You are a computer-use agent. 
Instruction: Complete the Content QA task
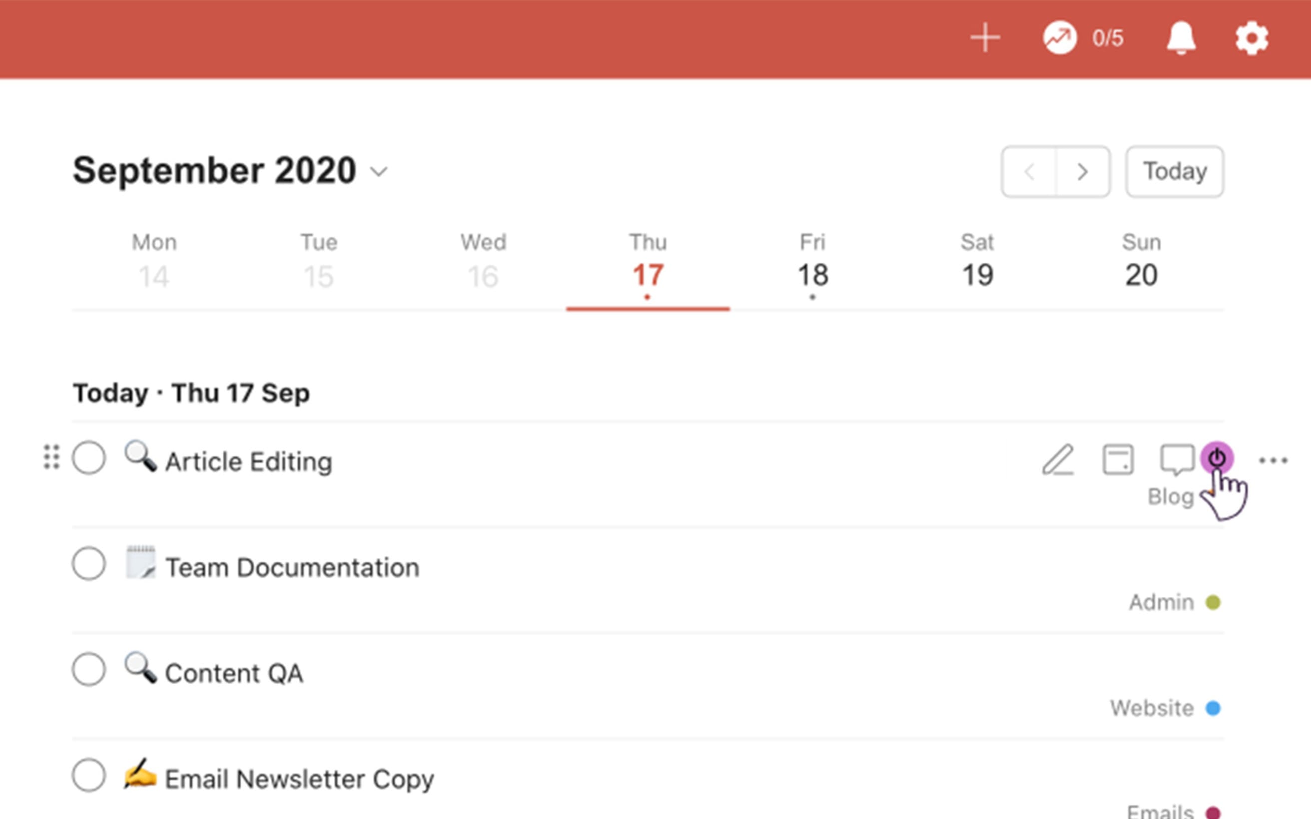(89, 670)
